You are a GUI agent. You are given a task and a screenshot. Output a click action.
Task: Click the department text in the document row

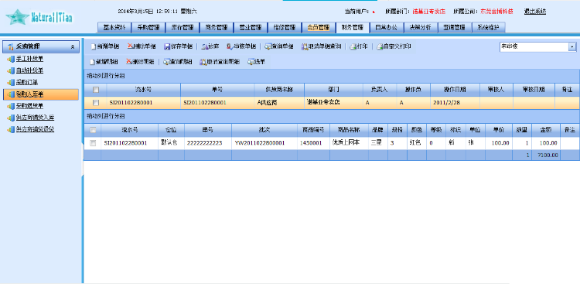[323, 102]
